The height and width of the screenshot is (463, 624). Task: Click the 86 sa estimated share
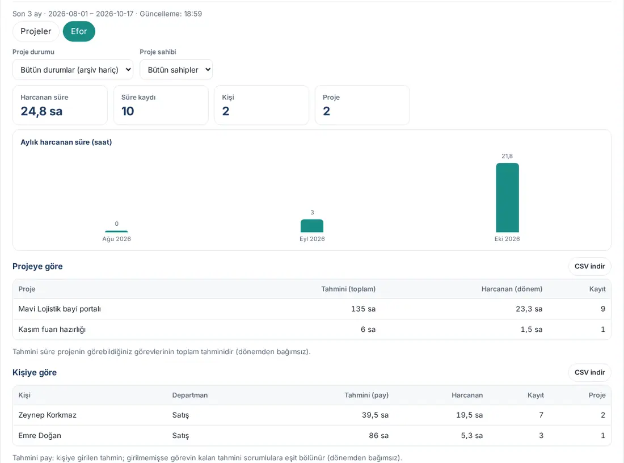click(378, 436)
